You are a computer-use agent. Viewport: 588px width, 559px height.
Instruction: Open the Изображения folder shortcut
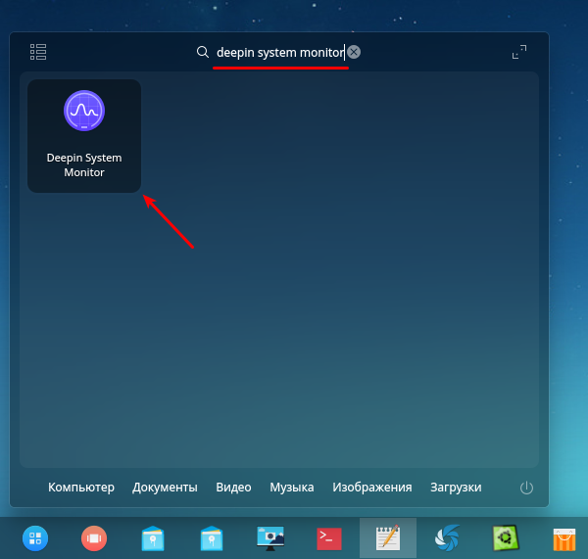(x=372, y=488)
